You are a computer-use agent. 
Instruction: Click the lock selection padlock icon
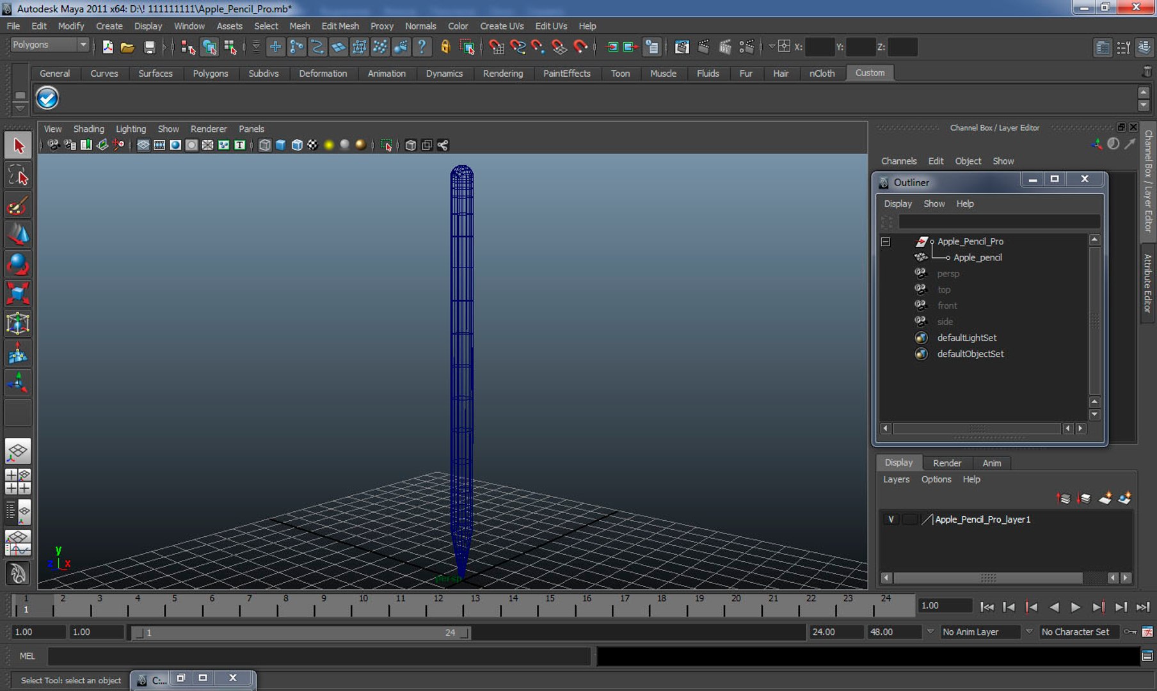(x=445, y=47)
